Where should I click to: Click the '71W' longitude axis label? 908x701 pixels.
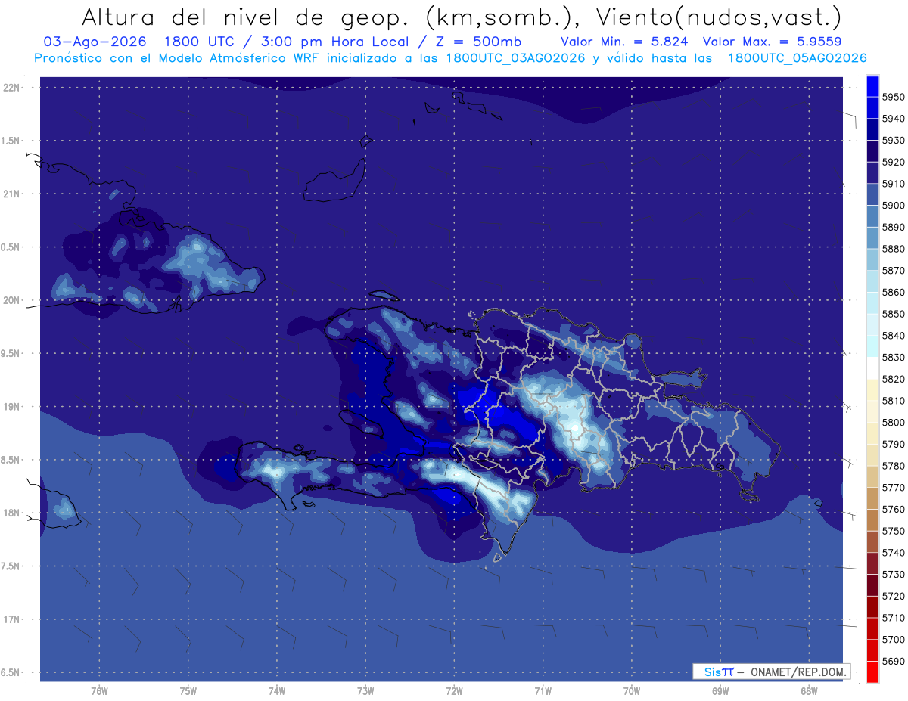543,690
